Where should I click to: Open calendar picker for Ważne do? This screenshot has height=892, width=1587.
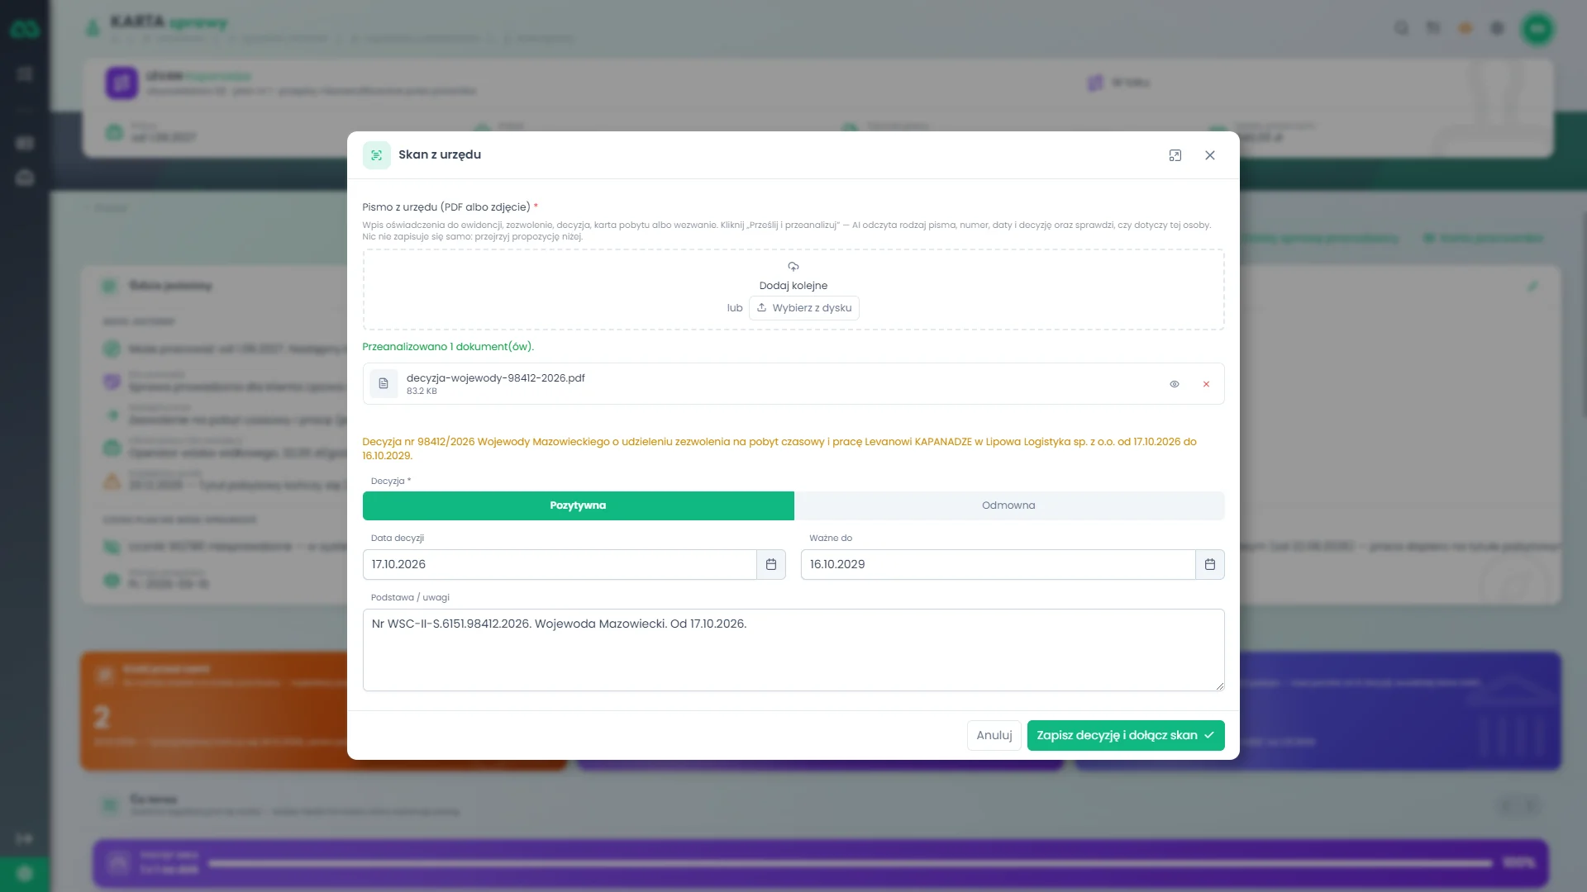(1209, 564)
